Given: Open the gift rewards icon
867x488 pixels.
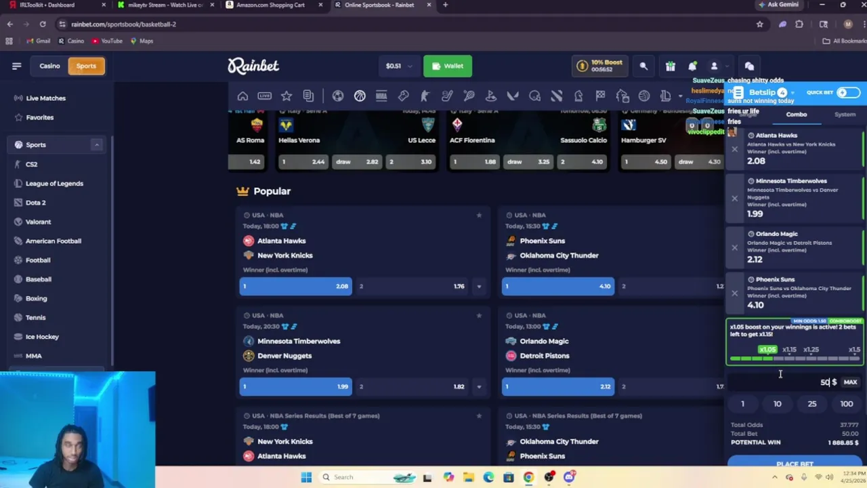Looking at the screenshot, I should pyautogui.click(x=670, y=66).
